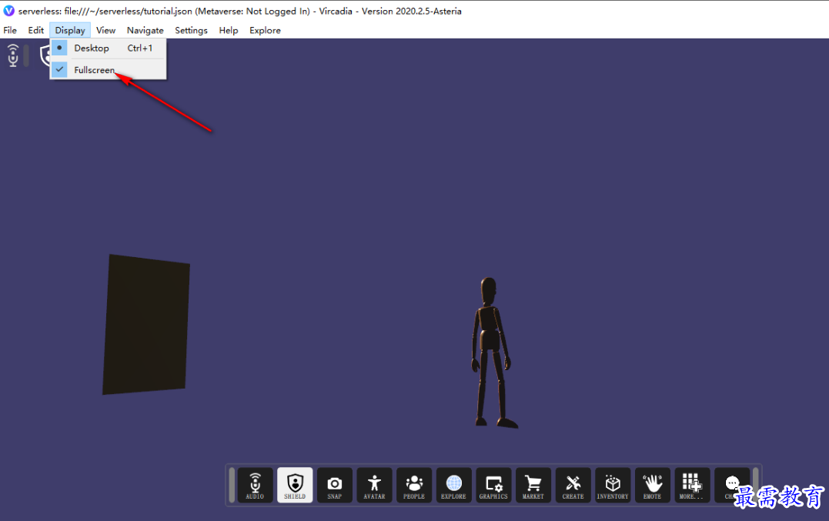Open the Explore globe app
The height and width of the screenshot is (521, 829).
(x=453, y=485)
